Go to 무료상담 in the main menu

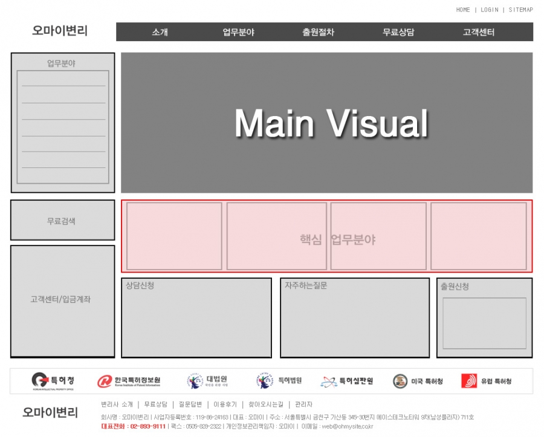[x=398, y=32]
